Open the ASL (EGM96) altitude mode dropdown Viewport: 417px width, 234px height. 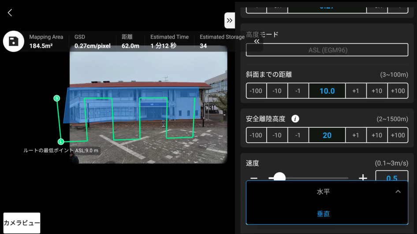click(327, 50)
